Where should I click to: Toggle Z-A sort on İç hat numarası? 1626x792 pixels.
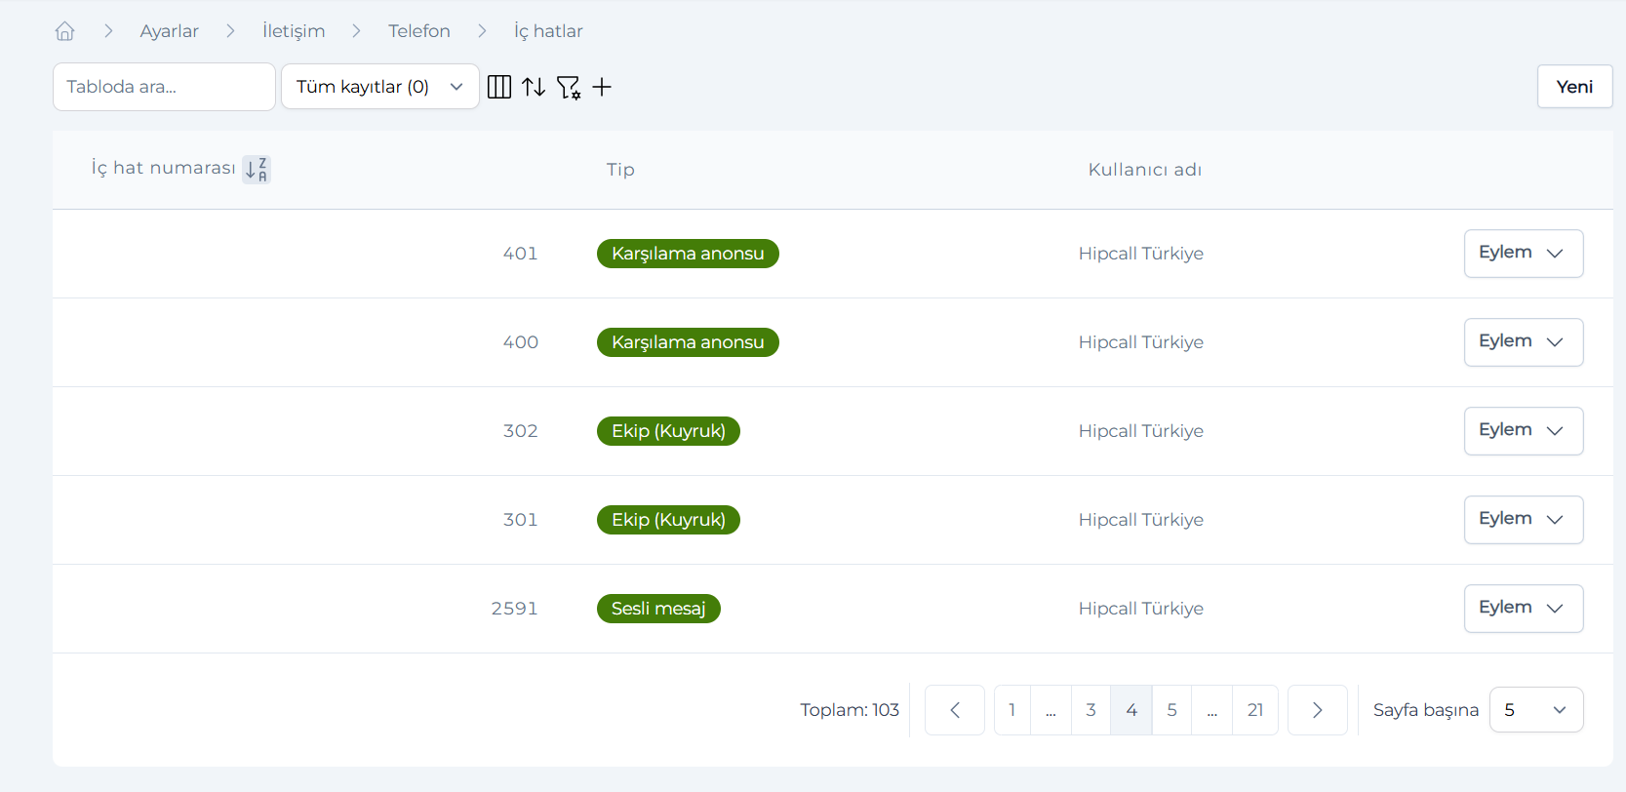tap(256, 169)
